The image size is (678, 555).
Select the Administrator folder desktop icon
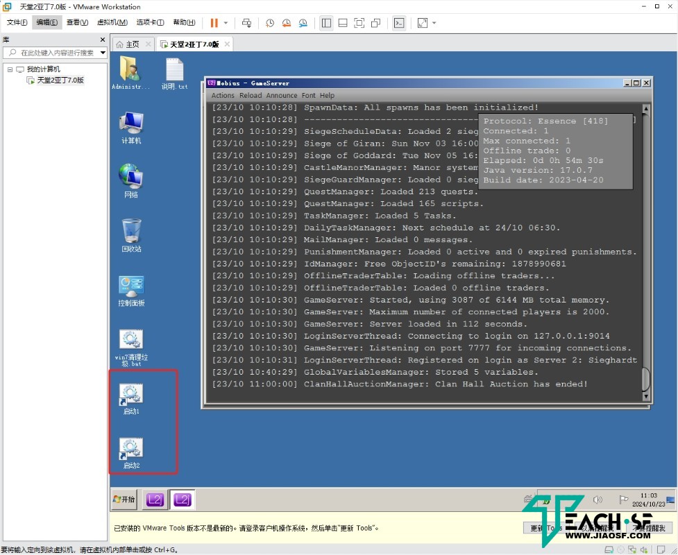(x=131, y=73)
